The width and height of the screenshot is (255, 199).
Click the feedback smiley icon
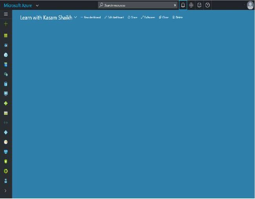[x=199, y=5]
